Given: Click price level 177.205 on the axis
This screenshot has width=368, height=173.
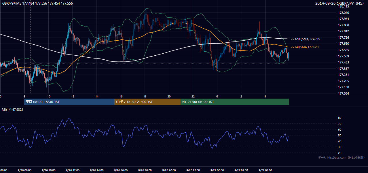Looking at the screenshot, I should click(344, 81).
